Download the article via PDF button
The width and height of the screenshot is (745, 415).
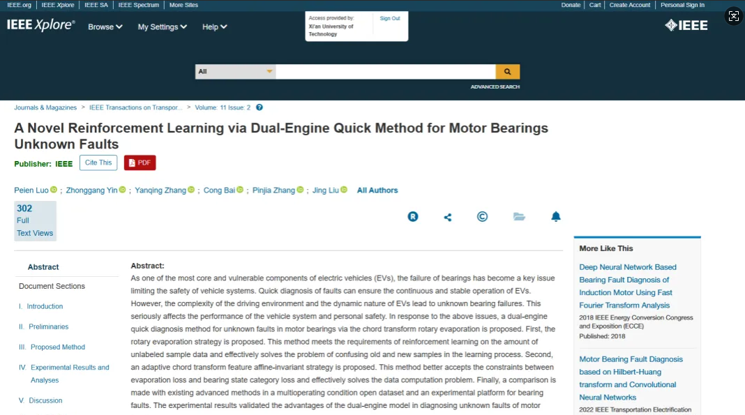140,163
